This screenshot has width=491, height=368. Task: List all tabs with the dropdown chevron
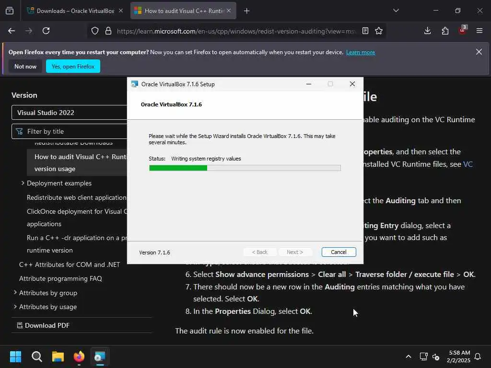coord(396,11)
